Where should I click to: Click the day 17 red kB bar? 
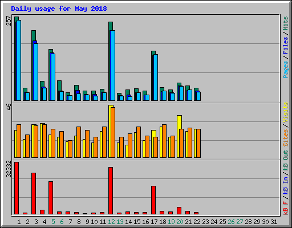153,200
